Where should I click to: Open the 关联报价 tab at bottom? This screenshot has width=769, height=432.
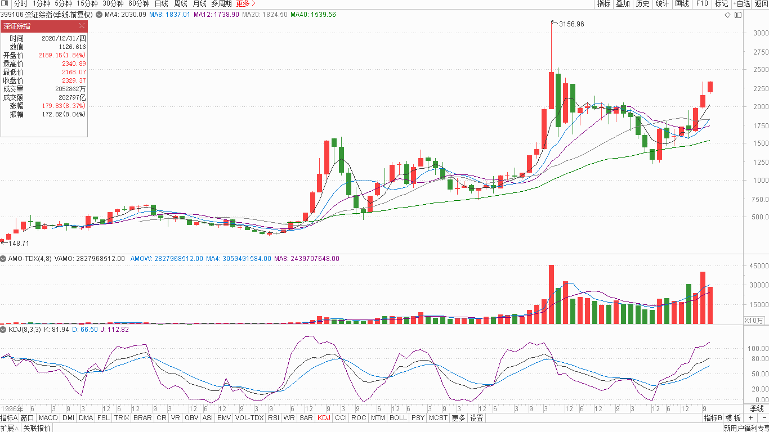click(37, 428)
